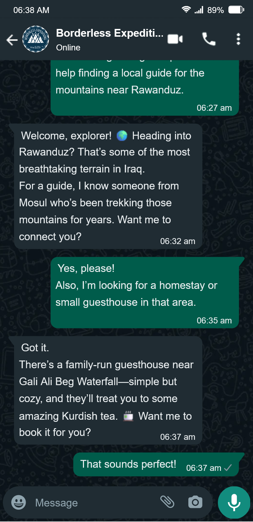The image size is (253, 522).
Task: Open Borderless Expeditions contact info title
Action: tap(110, 33)
